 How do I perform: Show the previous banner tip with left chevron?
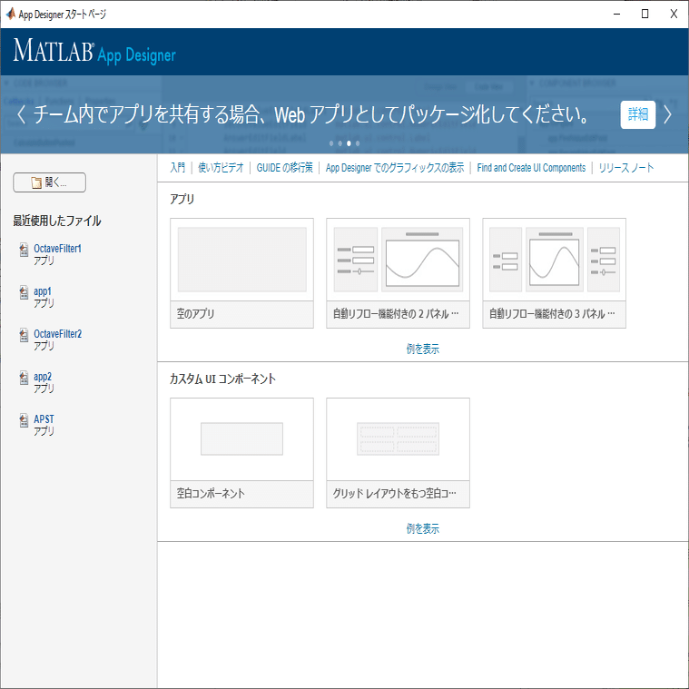pyautogui.click(x=21, y=114)
